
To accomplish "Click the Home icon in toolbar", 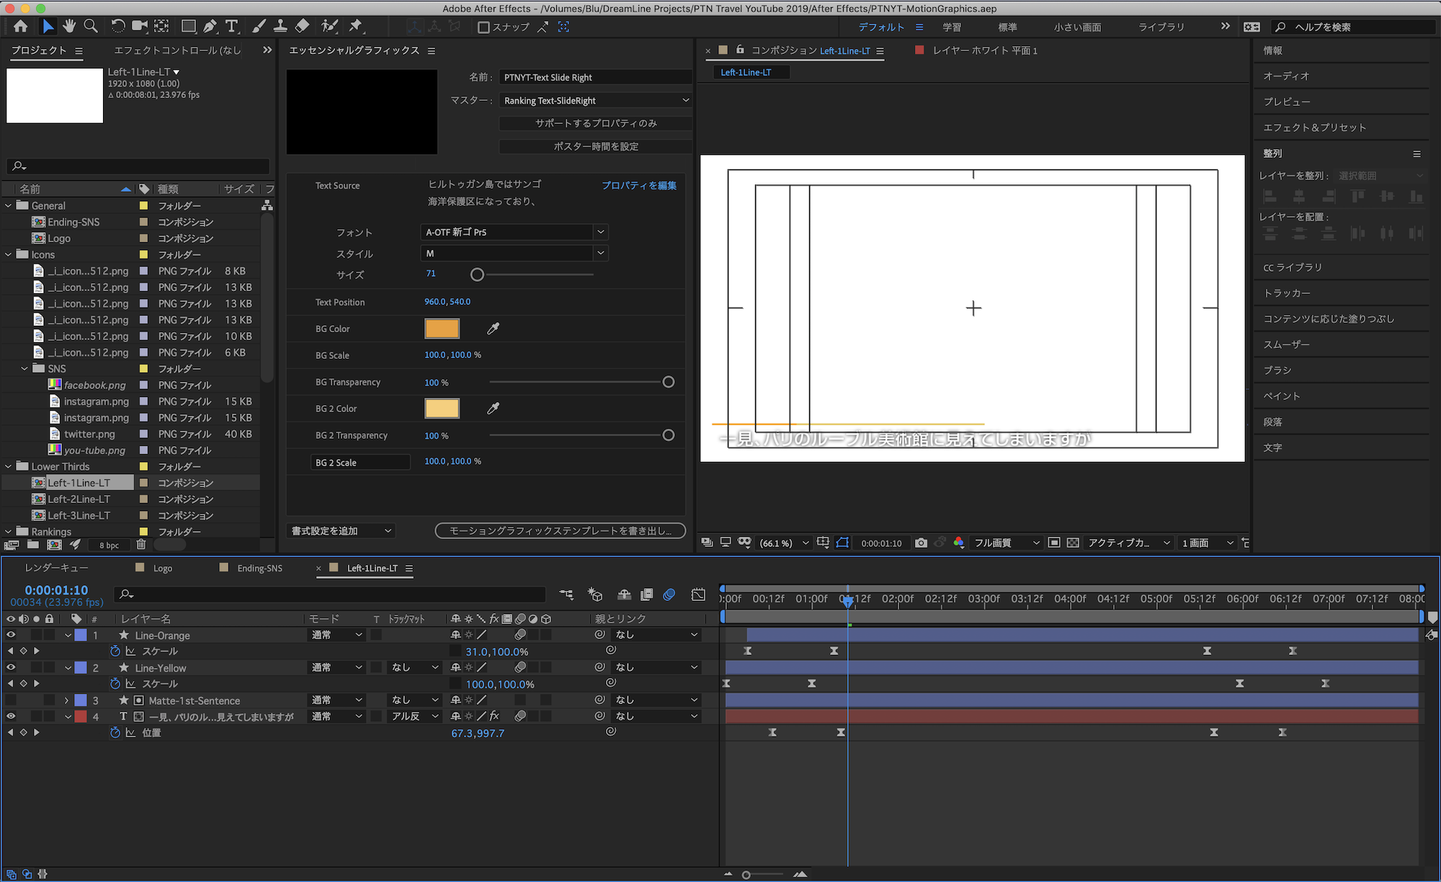I will [x=20, y=27].
